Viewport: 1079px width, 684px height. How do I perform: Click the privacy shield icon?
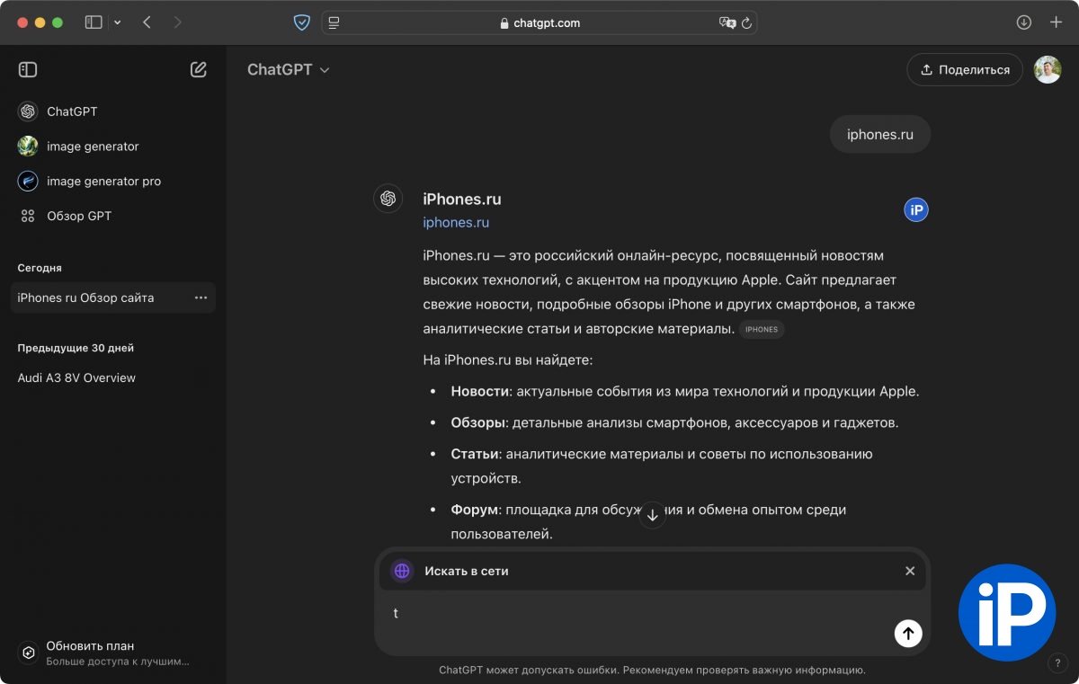302,22
